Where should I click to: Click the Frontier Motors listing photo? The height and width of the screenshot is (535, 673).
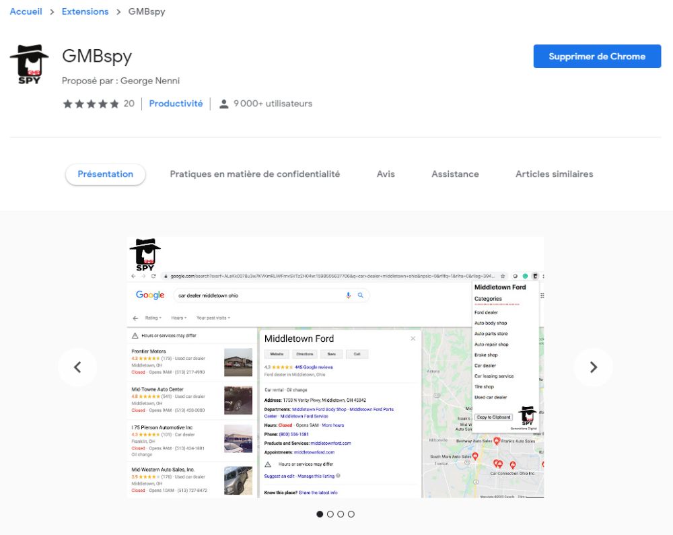[238, 363]
